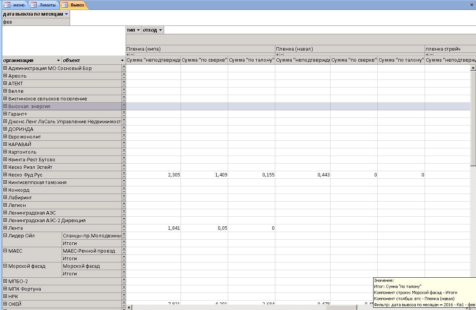Image resolution: width=476 pixels, height=310 pixels.
Task: Show details with plus for Пленка (кипа) column
Action: [x=128, y=54]
